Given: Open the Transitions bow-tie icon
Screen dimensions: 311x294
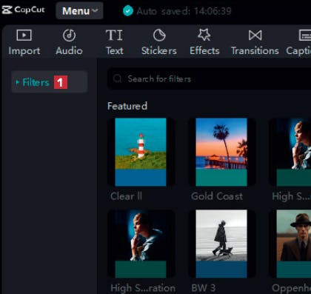Looking at the screenshot, I should tap(255, 36).
